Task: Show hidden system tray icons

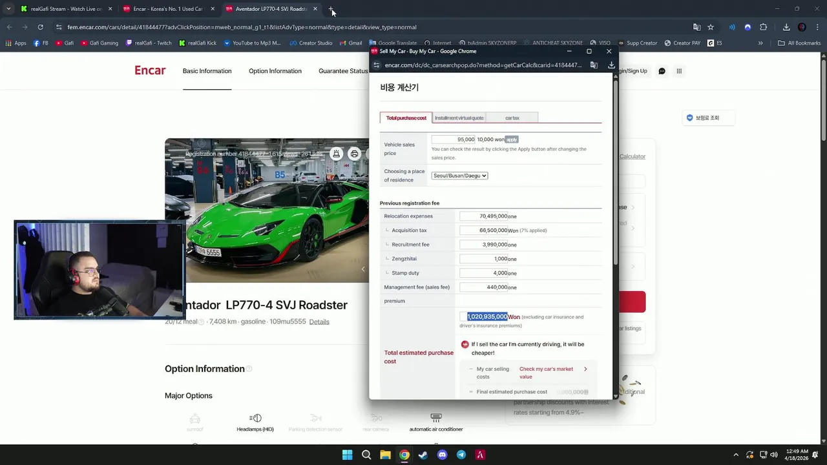Action: (x=736, y=455)
